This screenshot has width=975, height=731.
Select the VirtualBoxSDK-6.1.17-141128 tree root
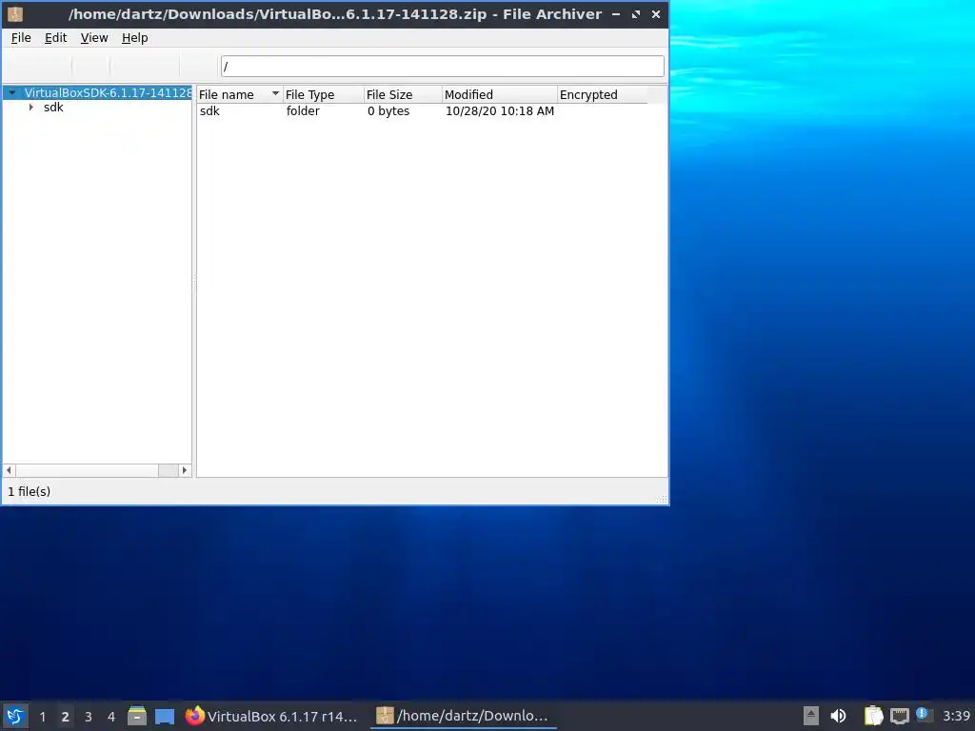click(108, 92)
